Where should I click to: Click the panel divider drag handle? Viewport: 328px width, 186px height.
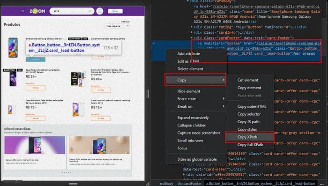click(148, 94)
